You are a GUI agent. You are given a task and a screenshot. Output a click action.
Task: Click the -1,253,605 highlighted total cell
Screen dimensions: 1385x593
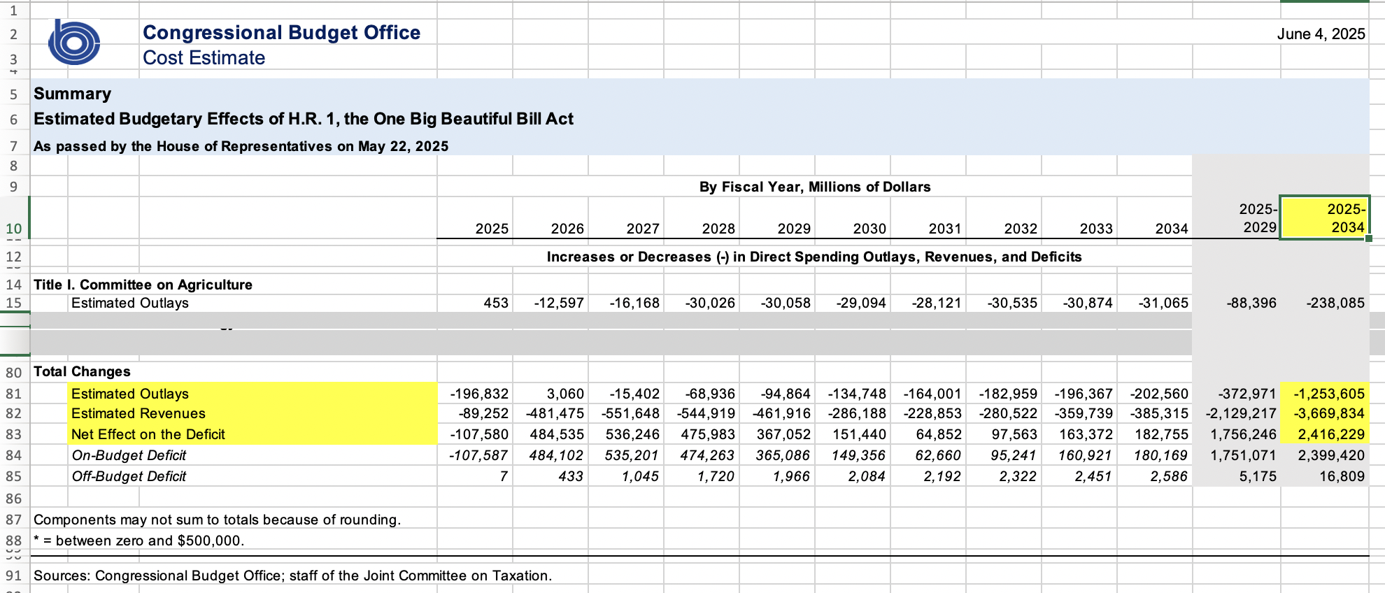click(1324, 394)
